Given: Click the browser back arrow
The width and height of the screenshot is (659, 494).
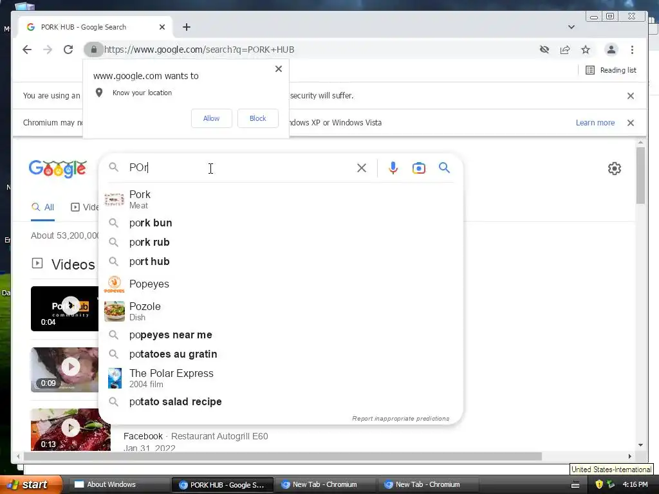Looking at the screenshot, I should click(x=27, y=50).
